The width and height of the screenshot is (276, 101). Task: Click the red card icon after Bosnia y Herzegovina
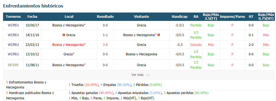[x=159, y=35]
